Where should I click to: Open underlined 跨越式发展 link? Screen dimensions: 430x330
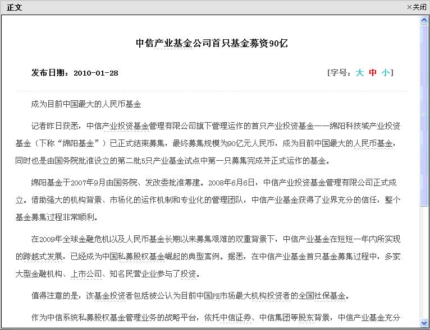(x=43, y=257)
